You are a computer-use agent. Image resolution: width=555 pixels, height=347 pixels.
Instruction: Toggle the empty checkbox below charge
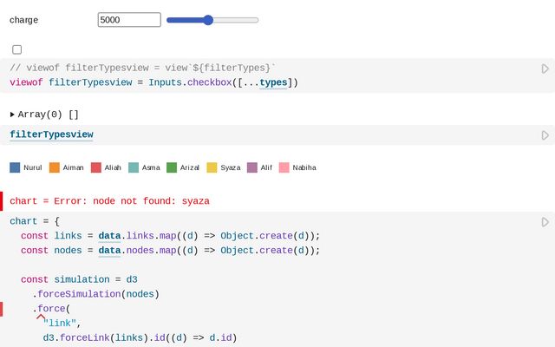point(17,50)
